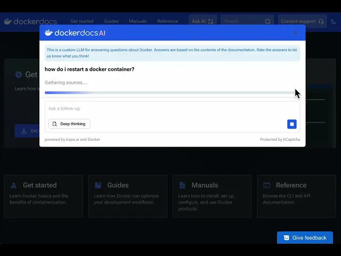Open the Manuals card
Image resolution: width=341 pixels, height=256 pixels.
tap(212, 196)
